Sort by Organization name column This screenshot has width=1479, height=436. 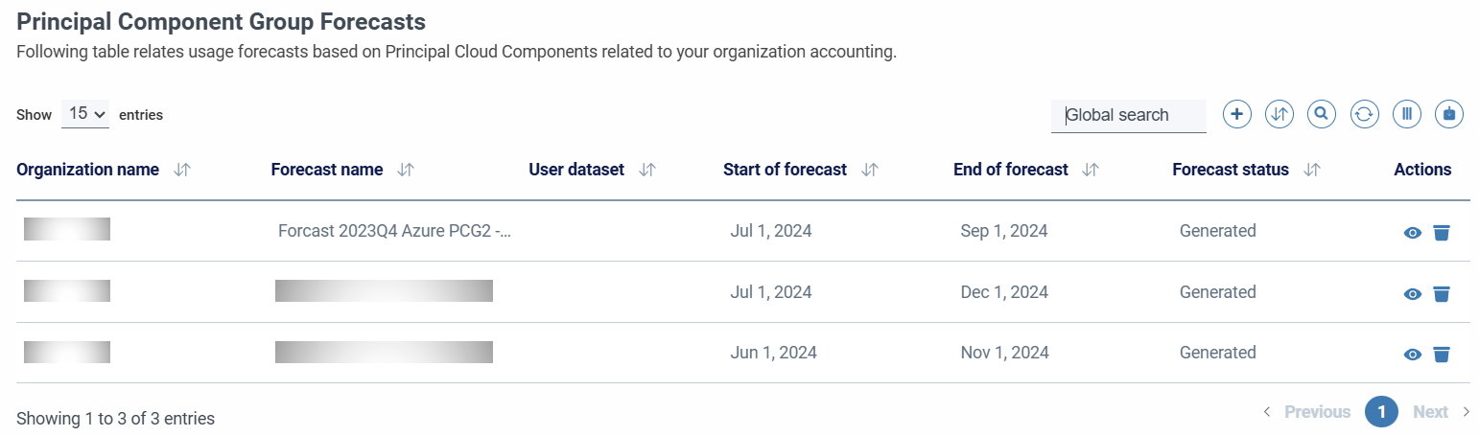182,170
